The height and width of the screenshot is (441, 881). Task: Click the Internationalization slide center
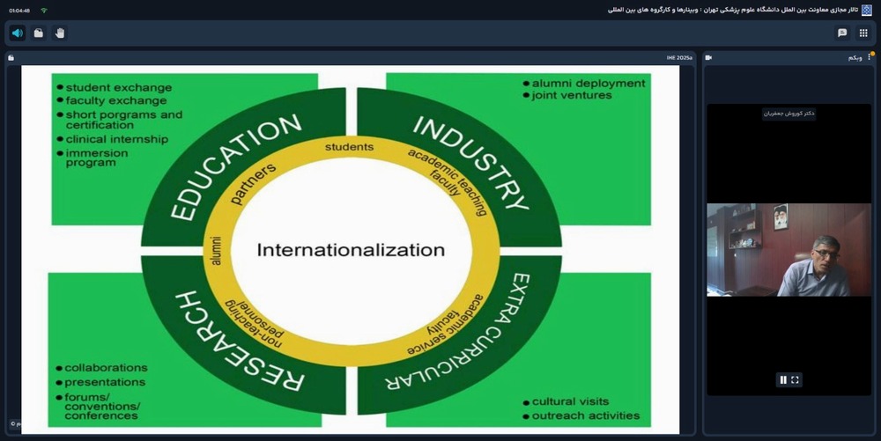click(351, 250)
